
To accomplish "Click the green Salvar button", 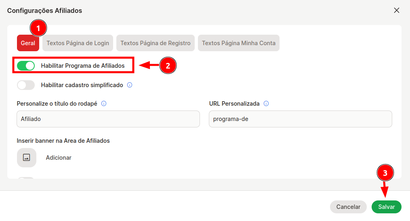I will coord(386,207).
